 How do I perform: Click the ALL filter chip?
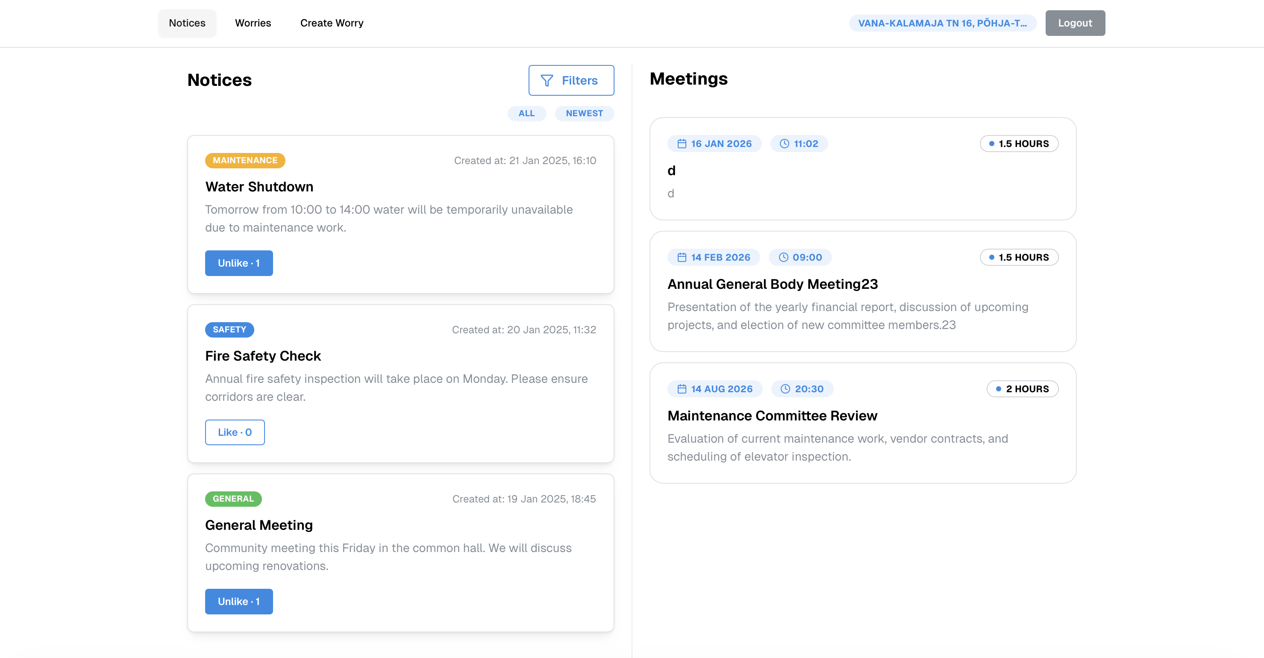(526, 113)
